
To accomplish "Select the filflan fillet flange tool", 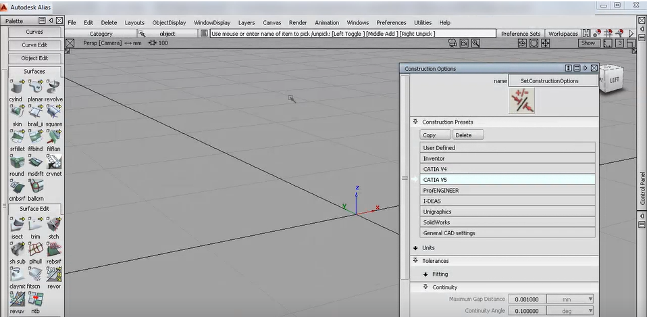I will pos(53,137).
